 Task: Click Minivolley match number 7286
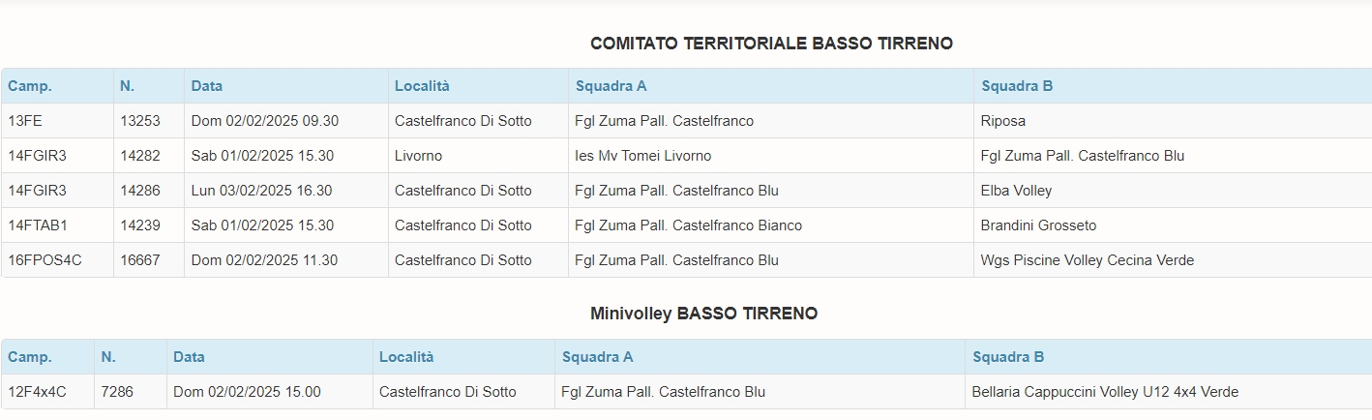pos(117,392)
